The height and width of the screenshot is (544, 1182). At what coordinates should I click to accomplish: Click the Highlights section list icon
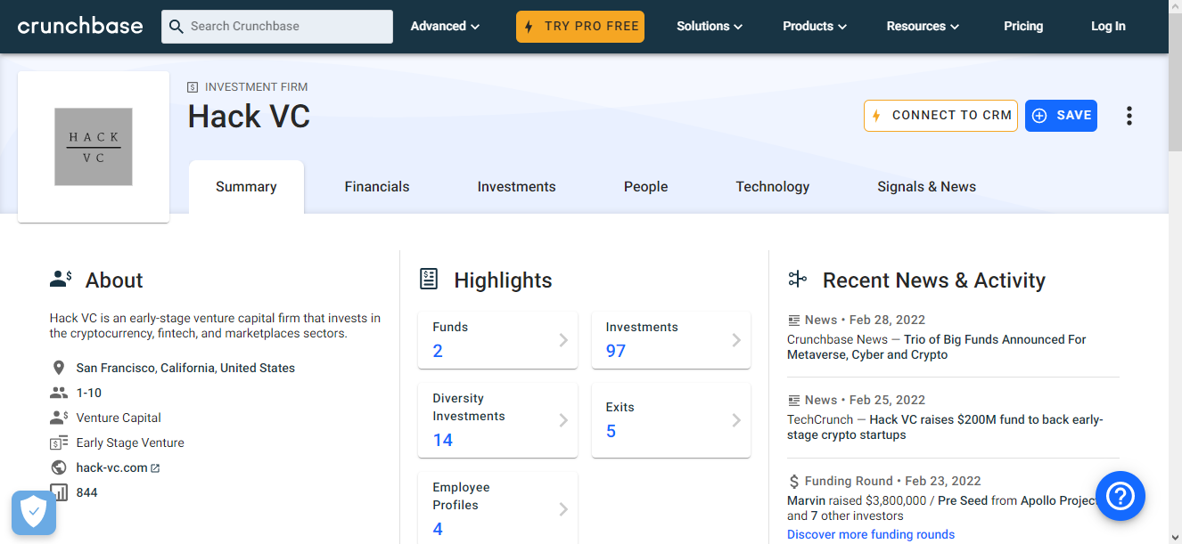coord(429,280)
